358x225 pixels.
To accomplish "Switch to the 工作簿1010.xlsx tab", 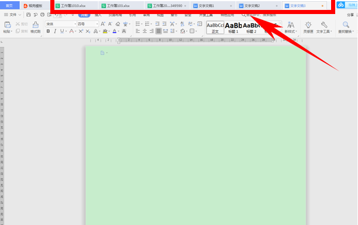I will (74, 6).
